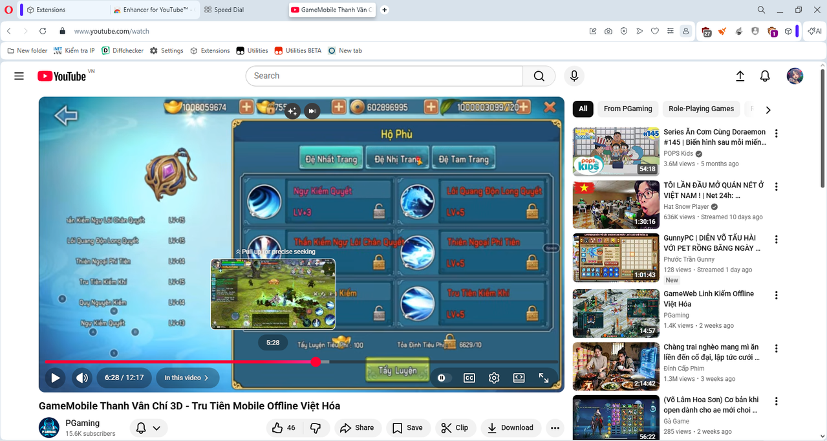Play the video with the play button
827x441 pixels.
55,378
